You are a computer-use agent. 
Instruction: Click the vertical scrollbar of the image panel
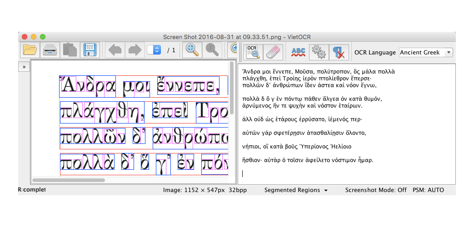click(x=232, y=88)
